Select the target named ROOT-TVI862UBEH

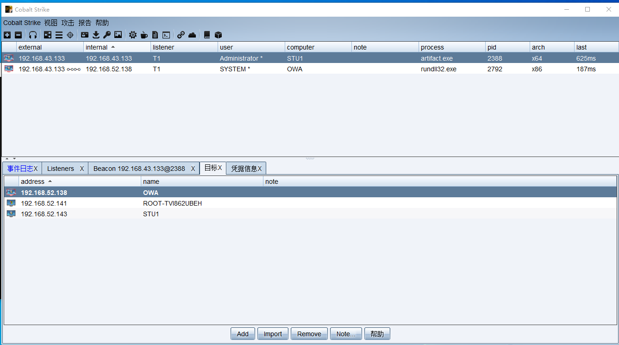(172, 203)
